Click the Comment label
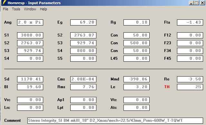206x125 pixels. pos(13,120)
